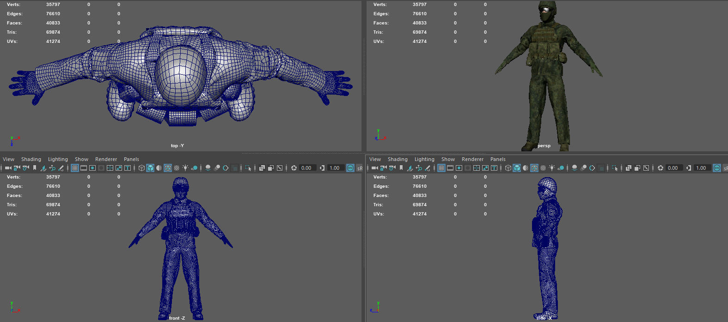Image resolution: width=728 pixels, height=322 pixels.
Task: Toggle X-Ray icon in side view toolbar
Action: [x=629, y=168]
